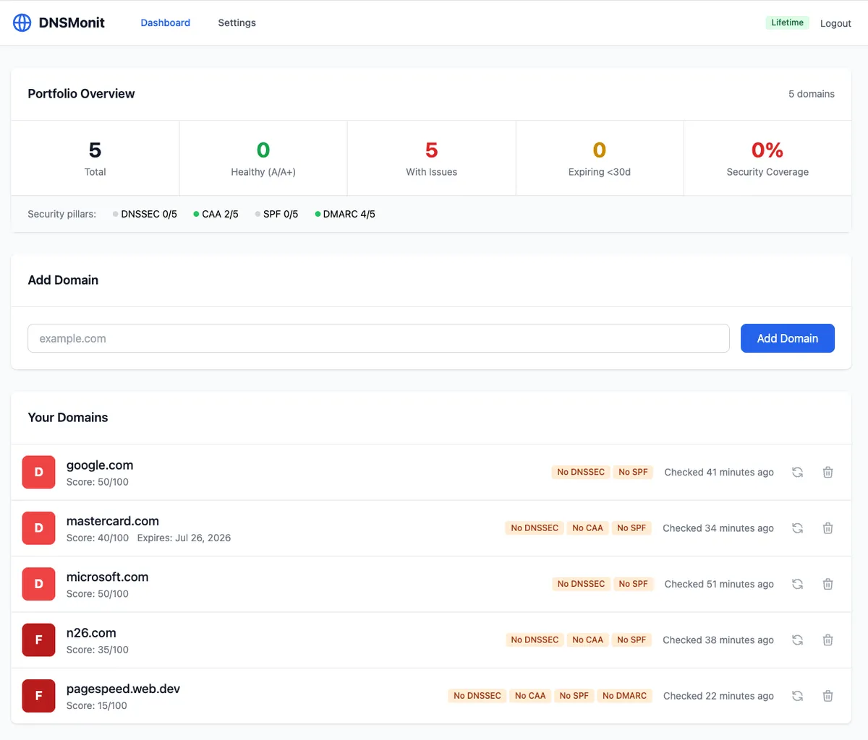The height and width of the screenshot is (740, 868).
Task: Refresh the n26.com domain check
Action: [797, 640]
